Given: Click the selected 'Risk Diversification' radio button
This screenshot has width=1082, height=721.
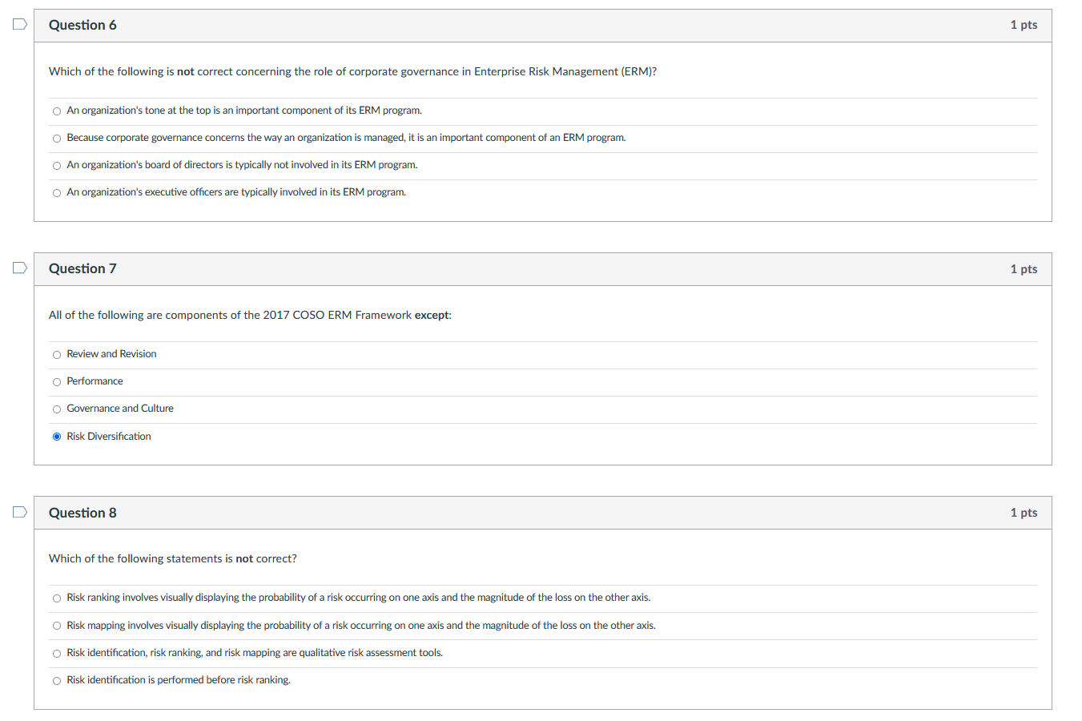Looking at the screenshot, I should (57, 437).
